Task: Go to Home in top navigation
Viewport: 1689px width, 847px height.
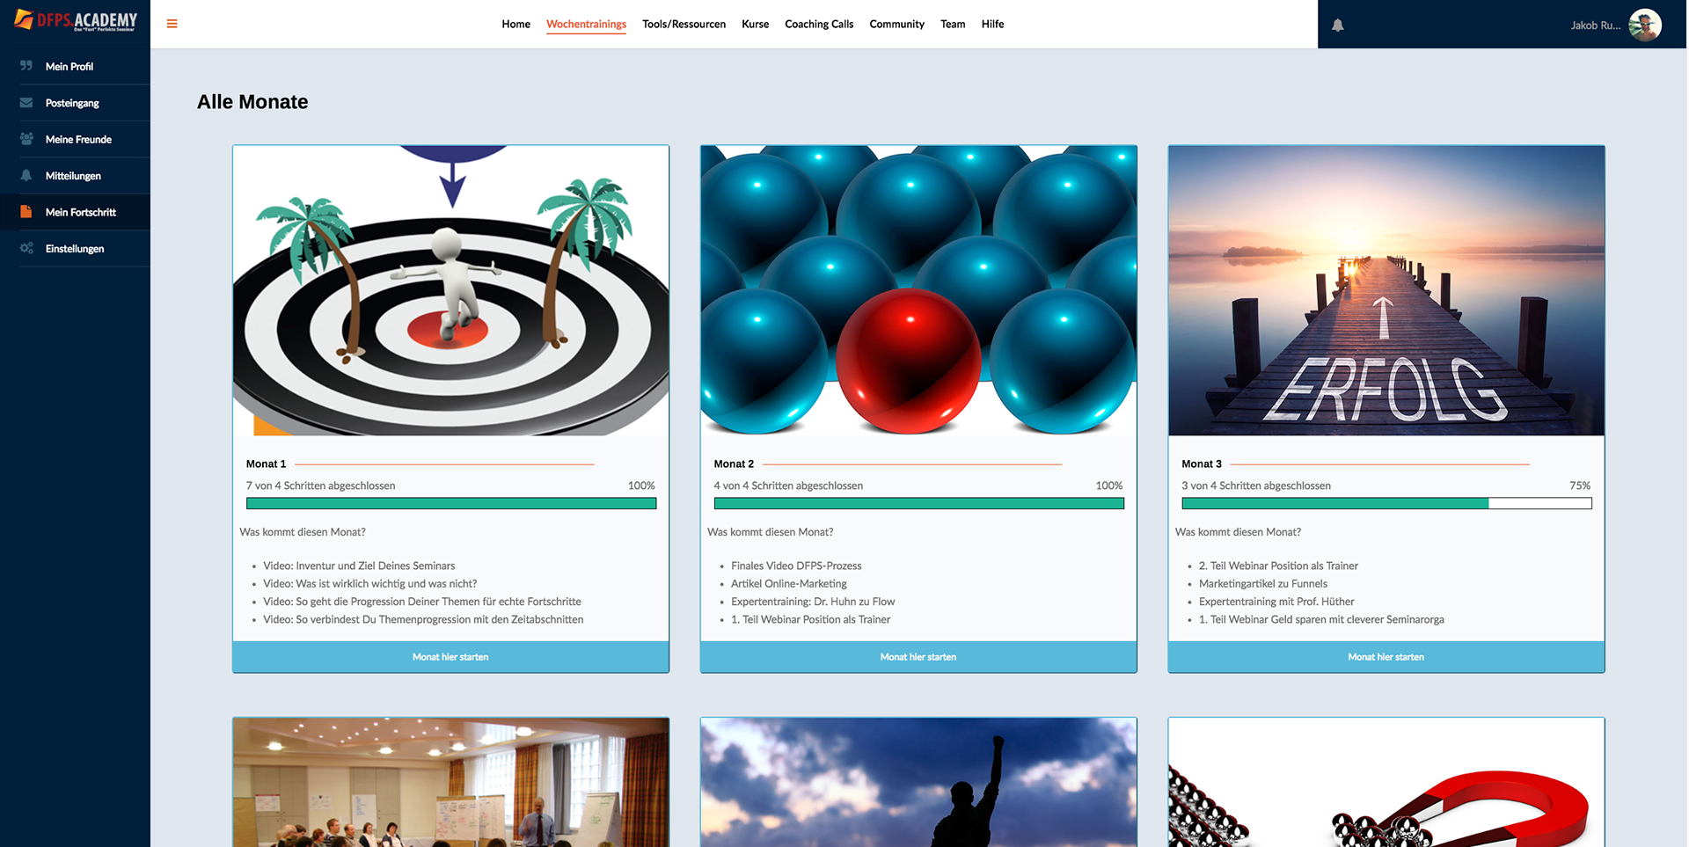Action: pyautogui.click(x=515, y=24)
